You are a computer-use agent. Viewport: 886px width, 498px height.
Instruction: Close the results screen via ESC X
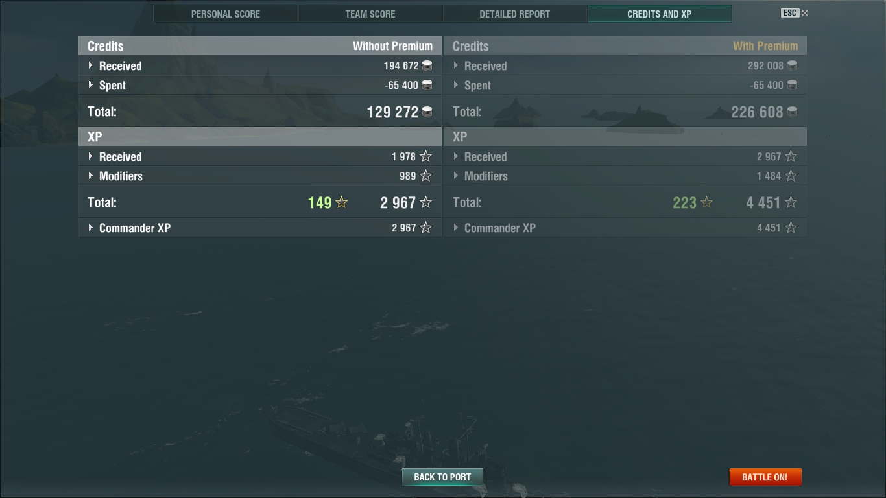coord(795,13)
